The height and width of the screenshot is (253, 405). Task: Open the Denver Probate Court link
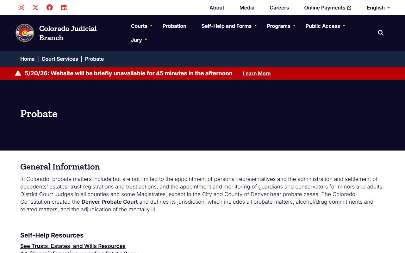click(x=109, y=202)
